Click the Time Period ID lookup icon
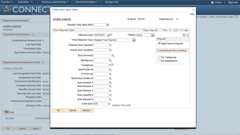The width and height of the screenshot is (240, 135). pyautogui.click(x=113, y=55)
